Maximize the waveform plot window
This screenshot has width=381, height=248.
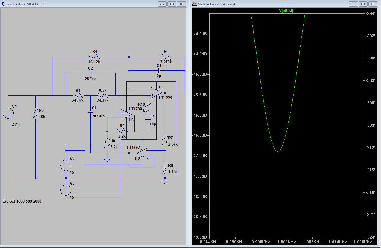[x=363, y=4]
